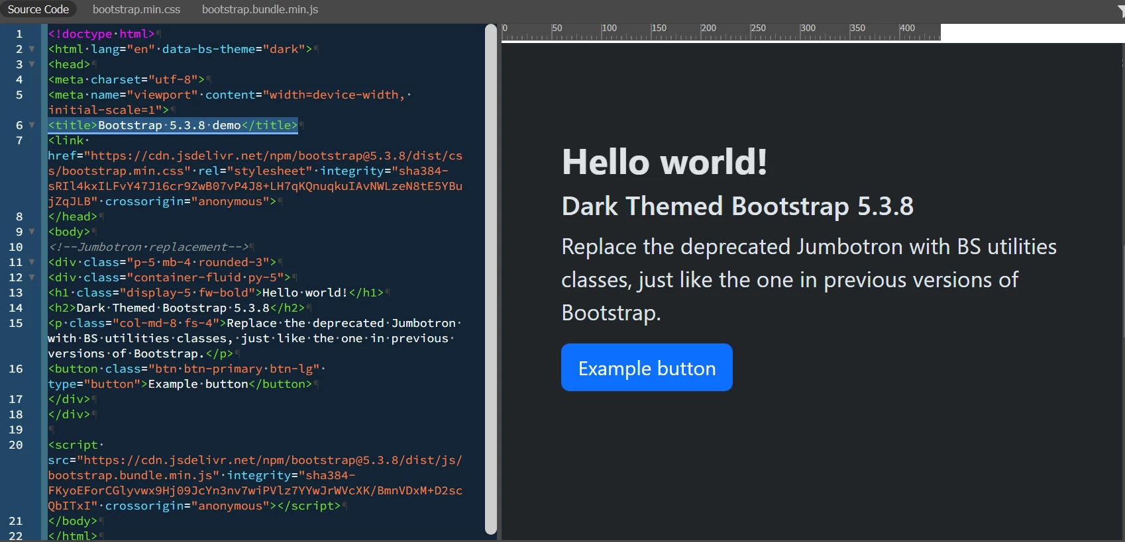This screenshot has height=542, width=1125.
Task: Click line number 16 in the gutter
Action: pyautogui.click(x=16, y=369)
